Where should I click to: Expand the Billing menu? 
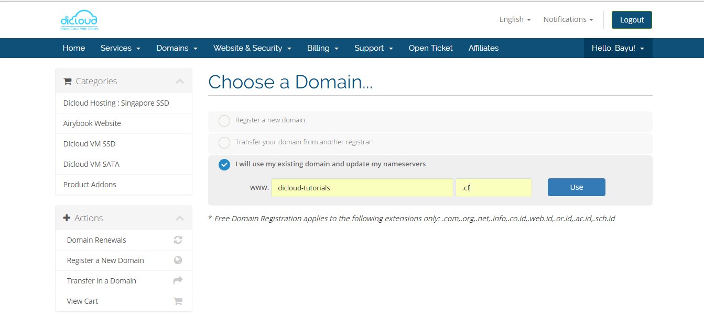(x=323, y=48)
